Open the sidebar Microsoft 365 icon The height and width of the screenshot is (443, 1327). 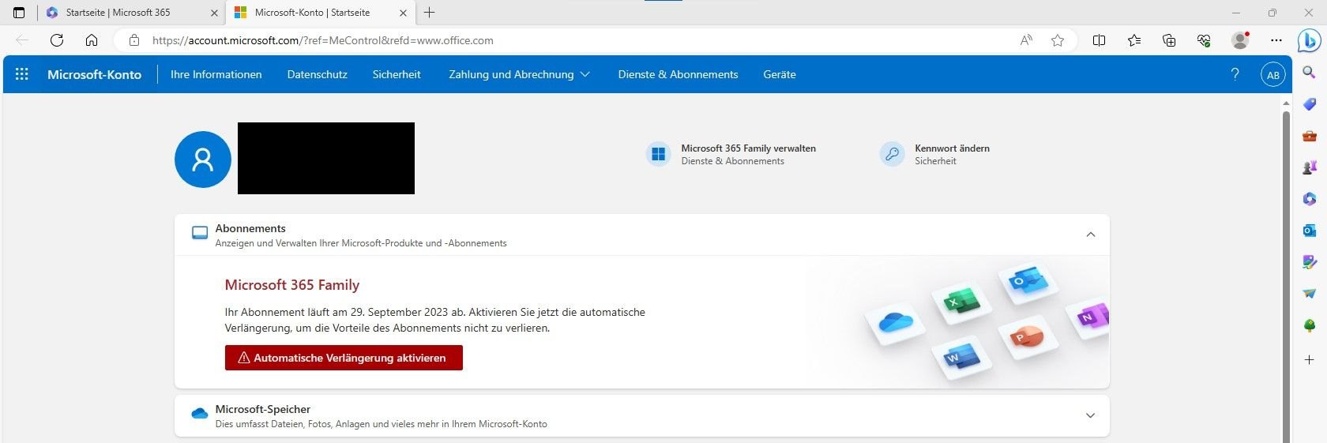coord(1309,199)
